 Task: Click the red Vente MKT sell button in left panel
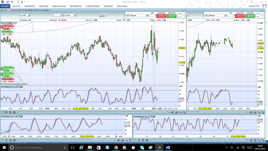point(161,16)
